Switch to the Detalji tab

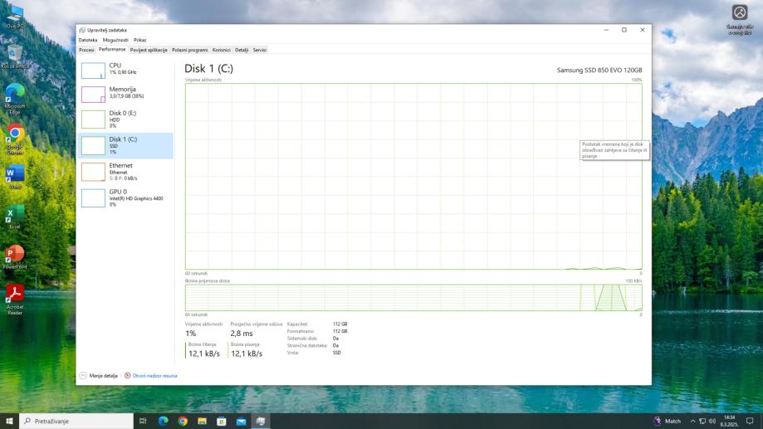242,50
